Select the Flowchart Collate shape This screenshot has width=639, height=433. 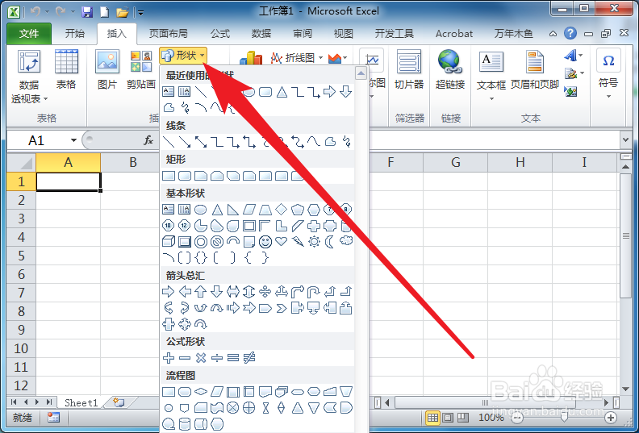(265, 407)
